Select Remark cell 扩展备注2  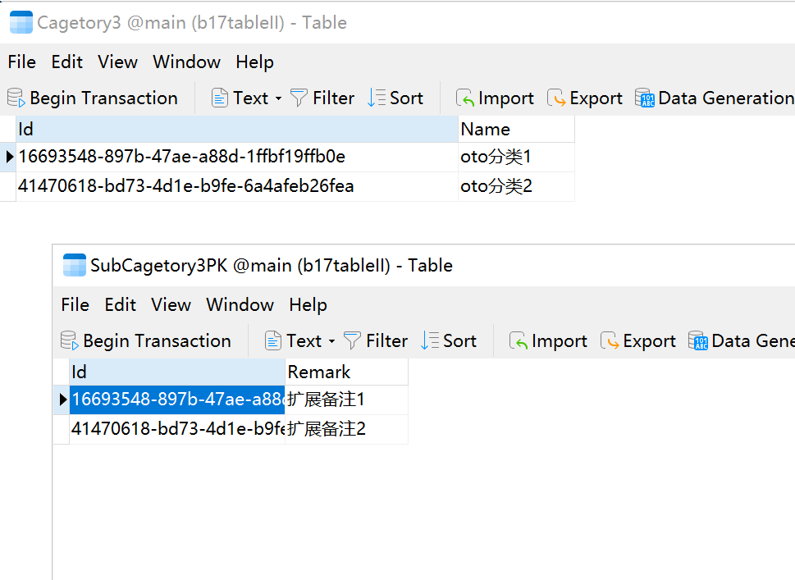point(346,429)
